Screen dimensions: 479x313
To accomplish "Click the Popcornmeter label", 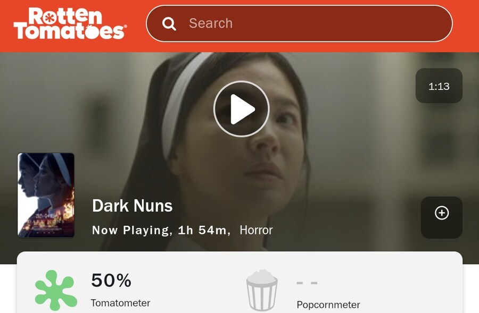I will coord(328,304).
